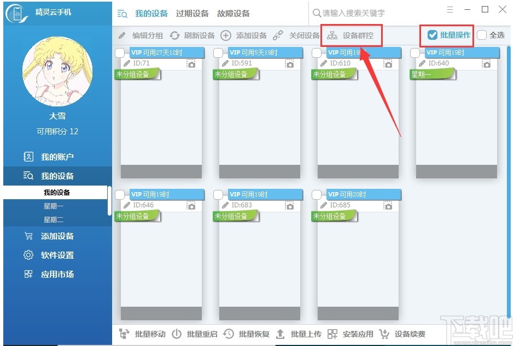Click the refresh devices icon (刷新设备)

[x=174, y=35]
